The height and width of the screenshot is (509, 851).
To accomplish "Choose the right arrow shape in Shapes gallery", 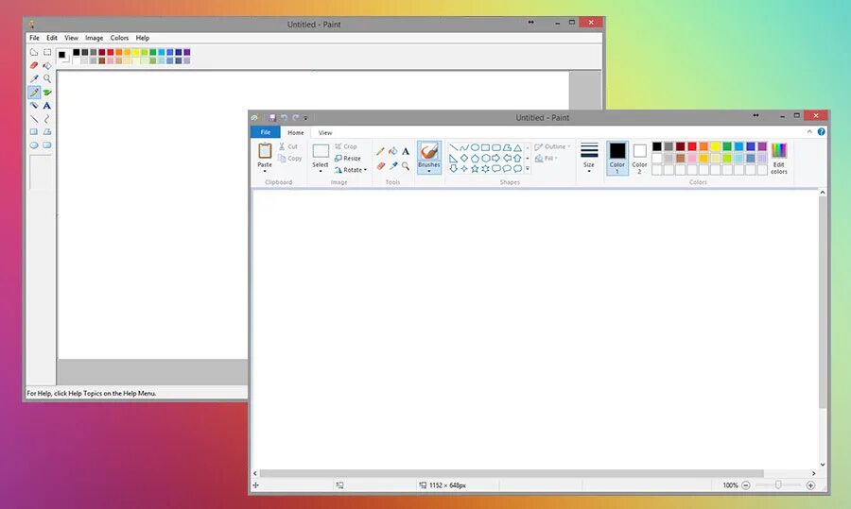I will 496,159.
